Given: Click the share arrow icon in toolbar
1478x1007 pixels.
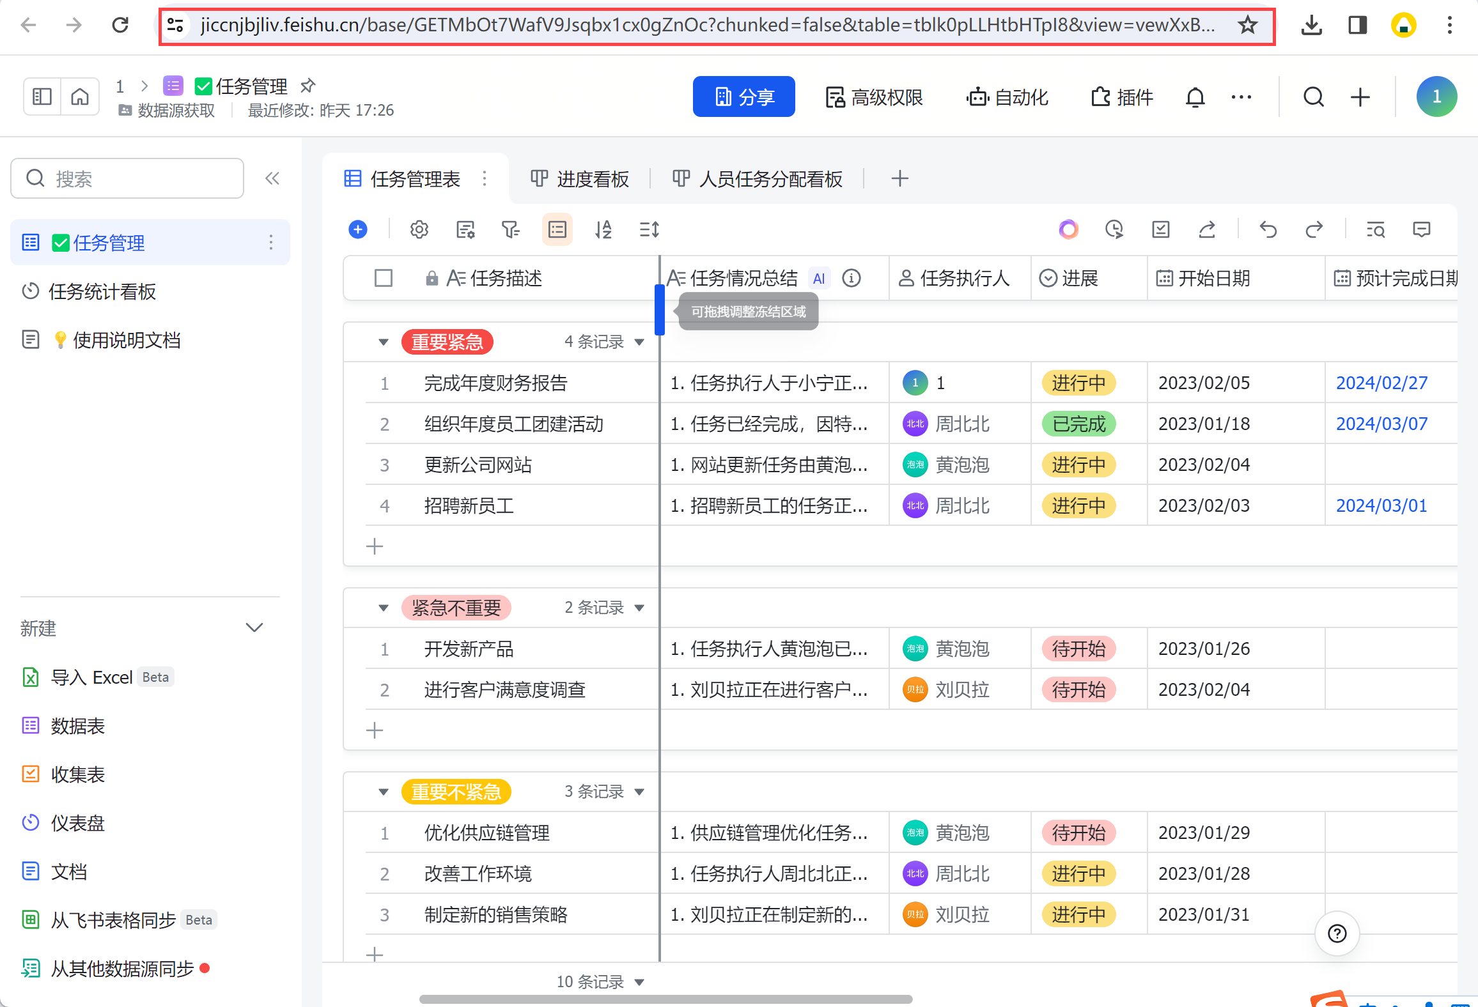Looking at the screenshot, I should click(1207, 229).
